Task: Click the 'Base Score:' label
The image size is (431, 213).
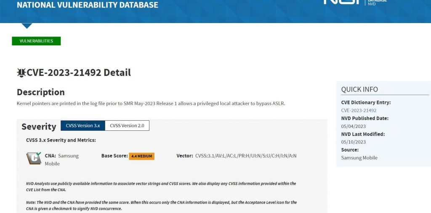Action: click(x=114, y=156)
